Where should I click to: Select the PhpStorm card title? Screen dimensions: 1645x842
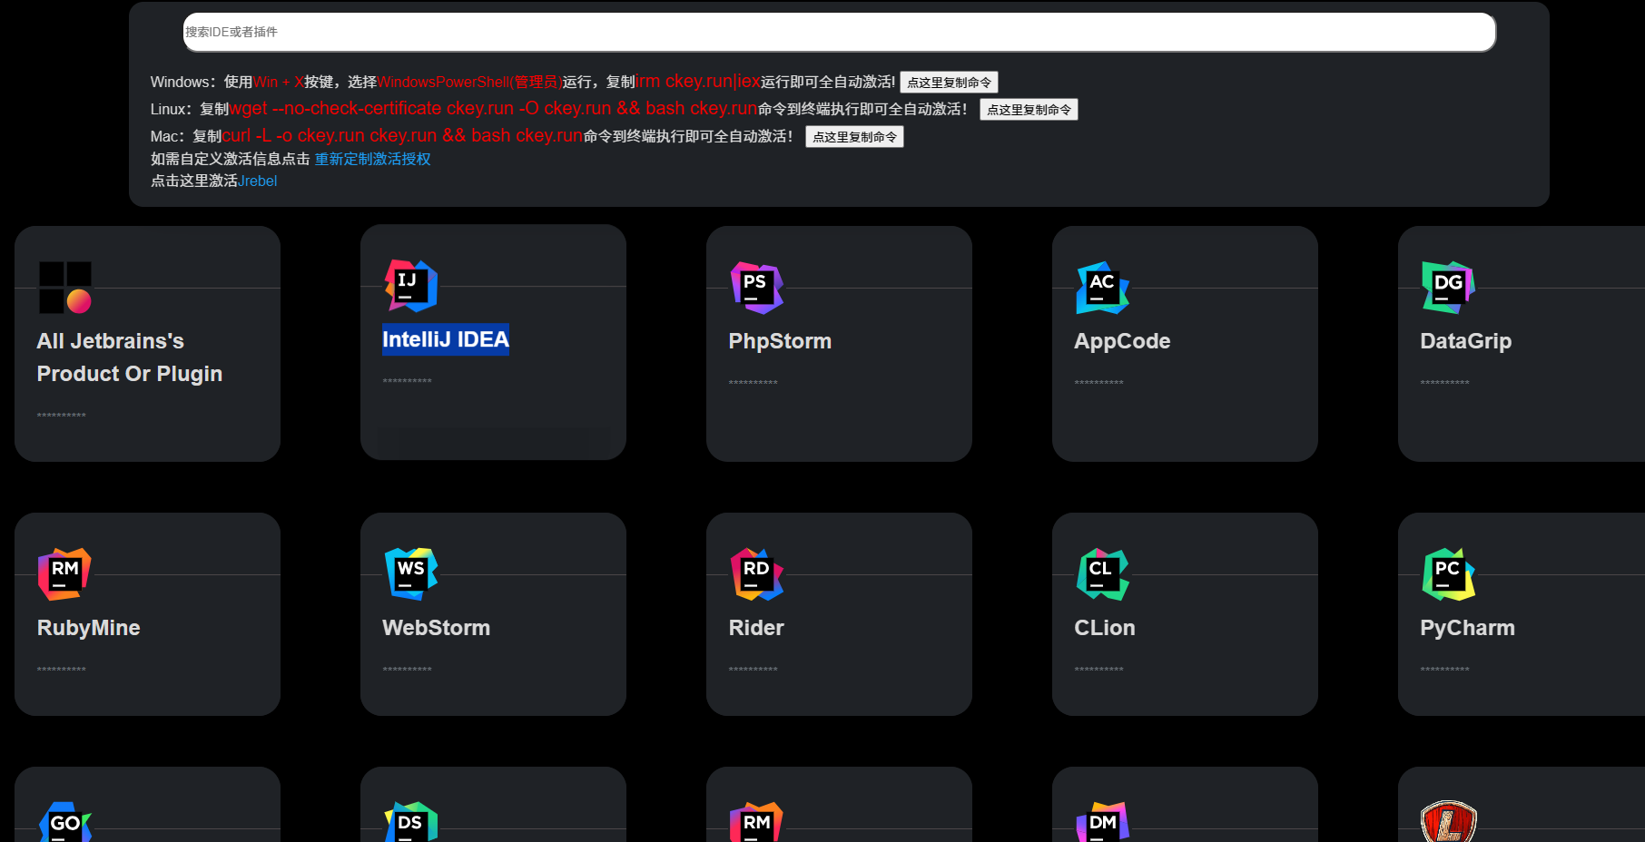(780, 341)
